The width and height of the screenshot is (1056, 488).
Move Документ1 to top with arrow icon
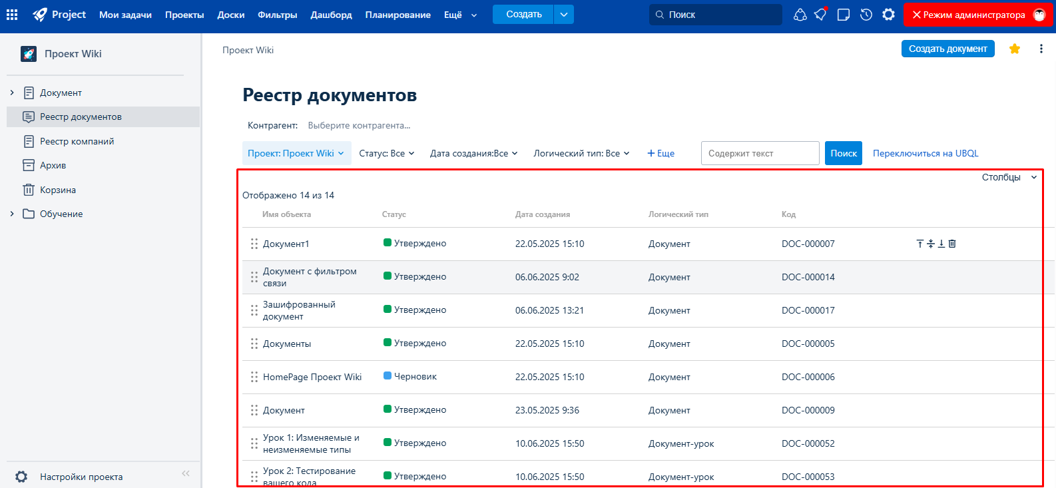(x=920, y=244)
